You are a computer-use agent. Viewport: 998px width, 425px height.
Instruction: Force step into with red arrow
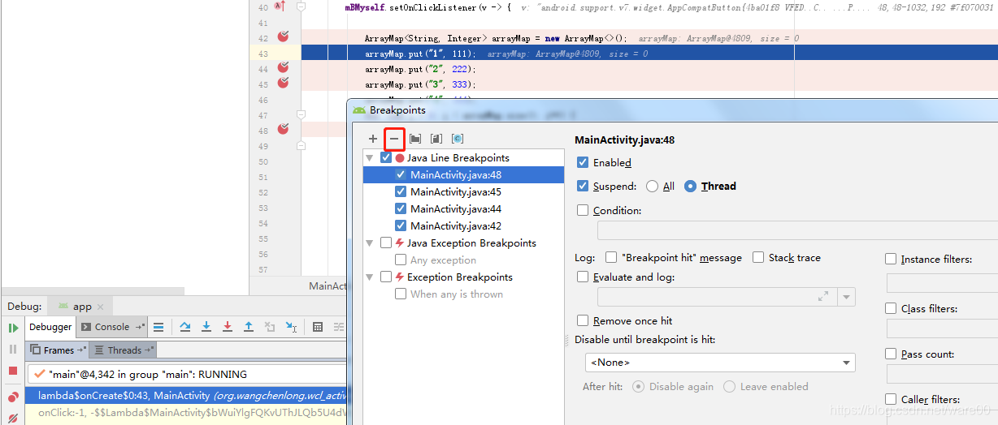(228, 327)
